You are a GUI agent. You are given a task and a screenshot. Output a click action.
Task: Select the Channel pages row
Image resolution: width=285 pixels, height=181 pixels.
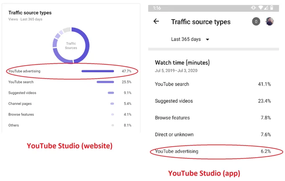[x=70, y=104]
